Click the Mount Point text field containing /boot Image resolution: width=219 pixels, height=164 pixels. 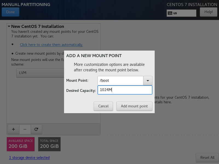pos(120,81)
